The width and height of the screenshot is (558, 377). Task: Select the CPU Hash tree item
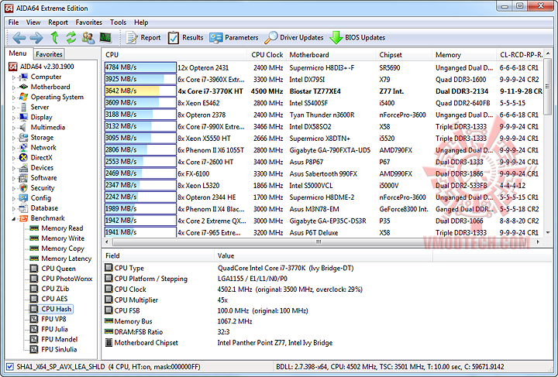(57, 309)
